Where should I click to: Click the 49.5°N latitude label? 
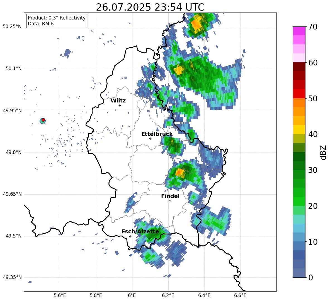(14, 236)
